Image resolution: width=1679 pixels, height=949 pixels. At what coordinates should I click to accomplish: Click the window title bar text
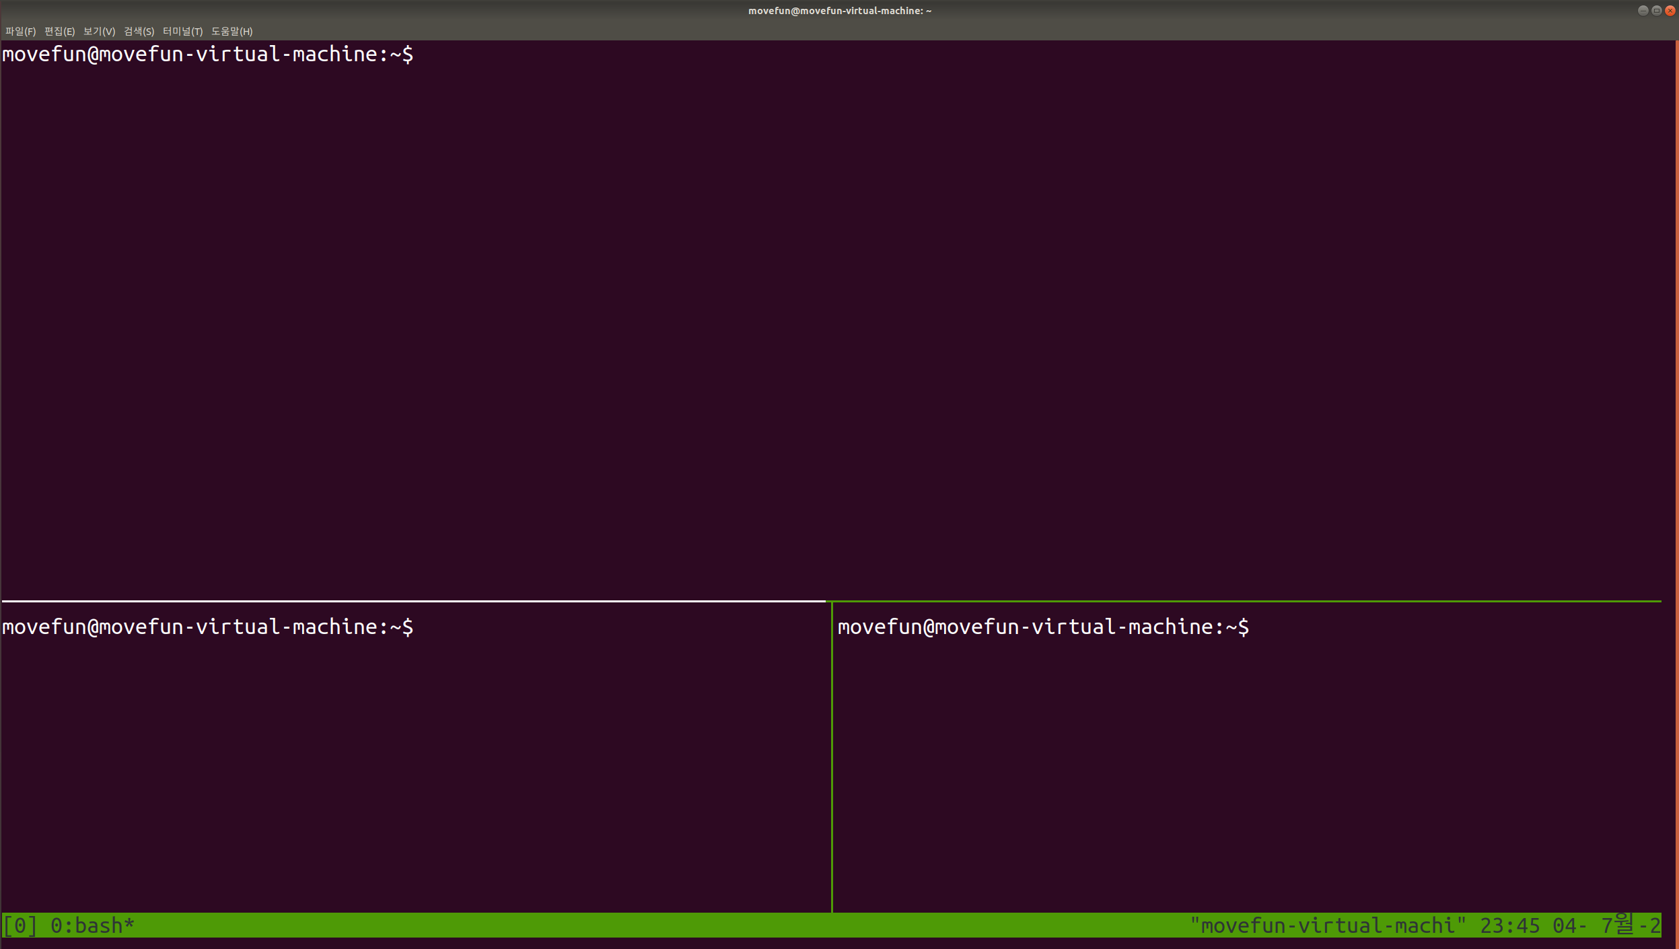[x=839, y=10]
